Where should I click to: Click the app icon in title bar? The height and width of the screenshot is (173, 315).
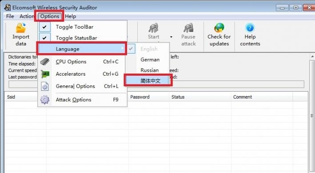[x=7, y=7]
